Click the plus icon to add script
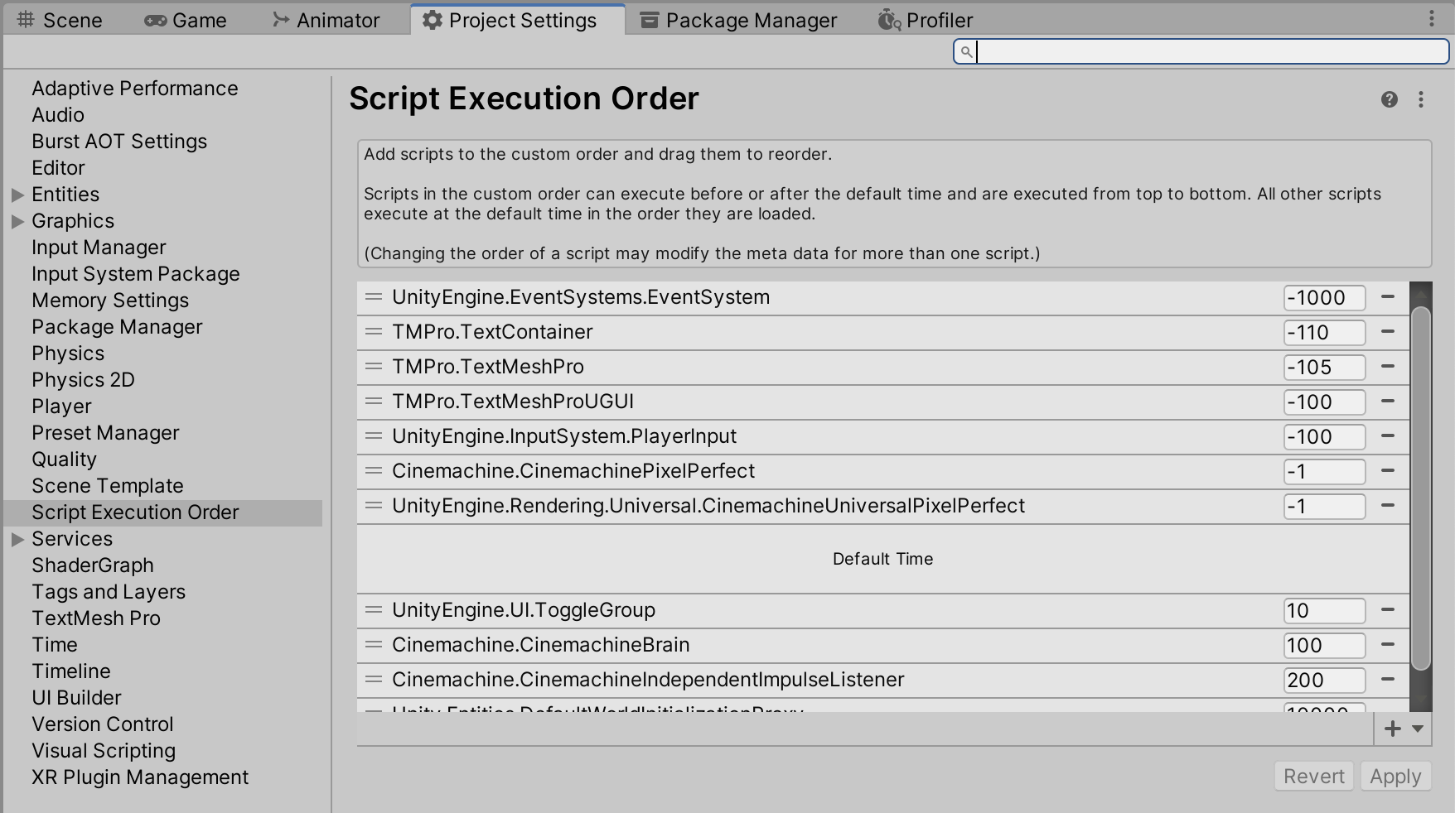1455x813 pixels. pos(1393,729)
